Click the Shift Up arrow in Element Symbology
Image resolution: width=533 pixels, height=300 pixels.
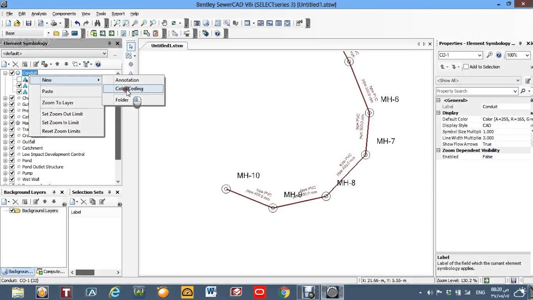click(57, 64)
